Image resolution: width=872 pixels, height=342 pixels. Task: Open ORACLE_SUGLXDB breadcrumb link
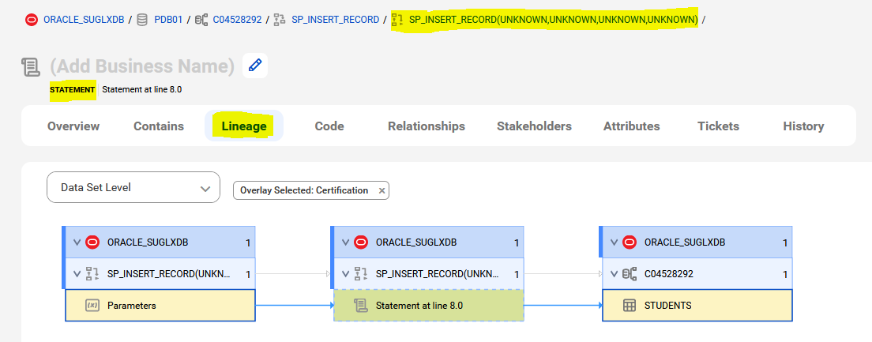click(84, 20)
